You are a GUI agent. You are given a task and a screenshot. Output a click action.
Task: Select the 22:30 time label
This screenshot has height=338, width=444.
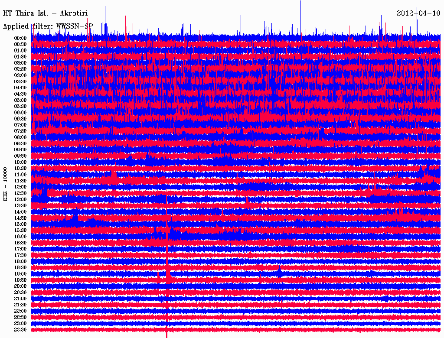click(20, 317)
